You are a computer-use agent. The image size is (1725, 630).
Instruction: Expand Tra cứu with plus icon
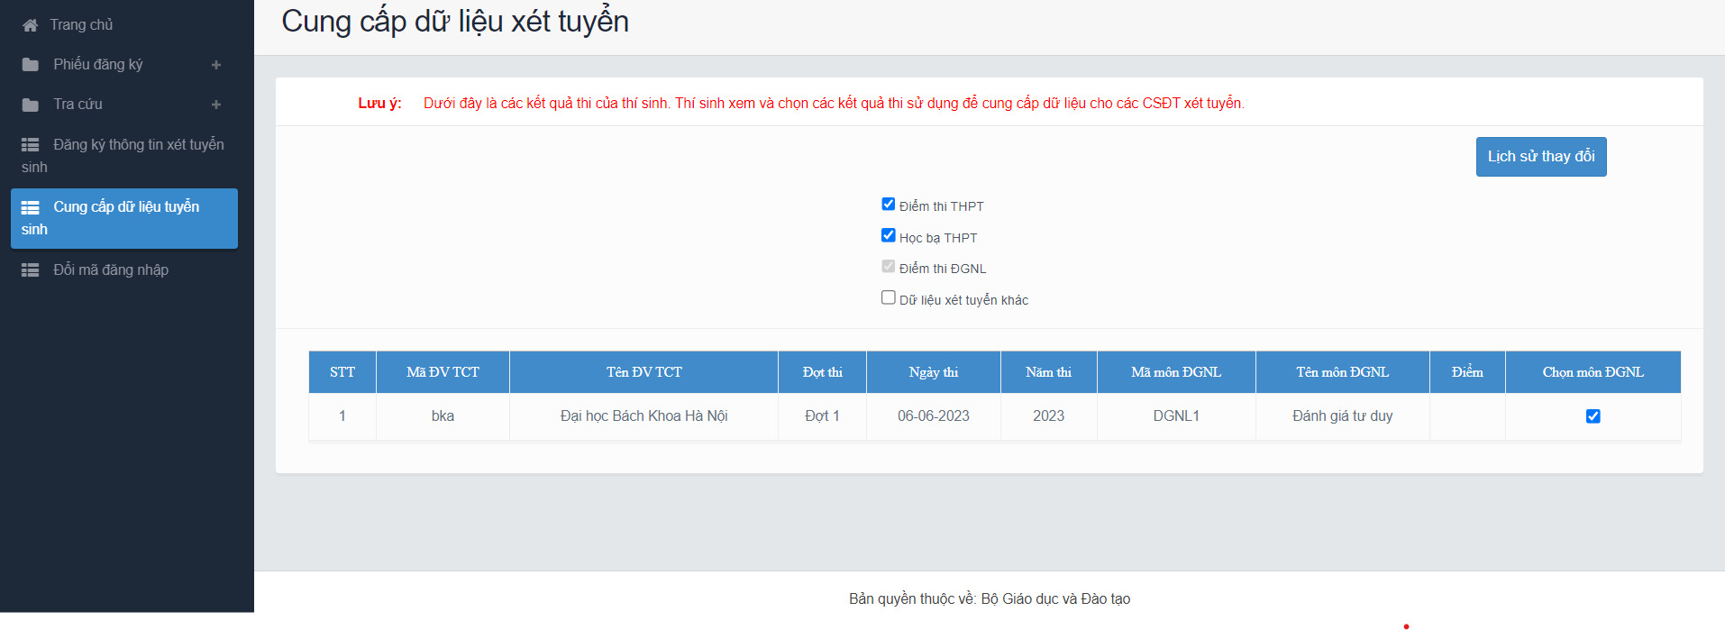tap(215, 105)
